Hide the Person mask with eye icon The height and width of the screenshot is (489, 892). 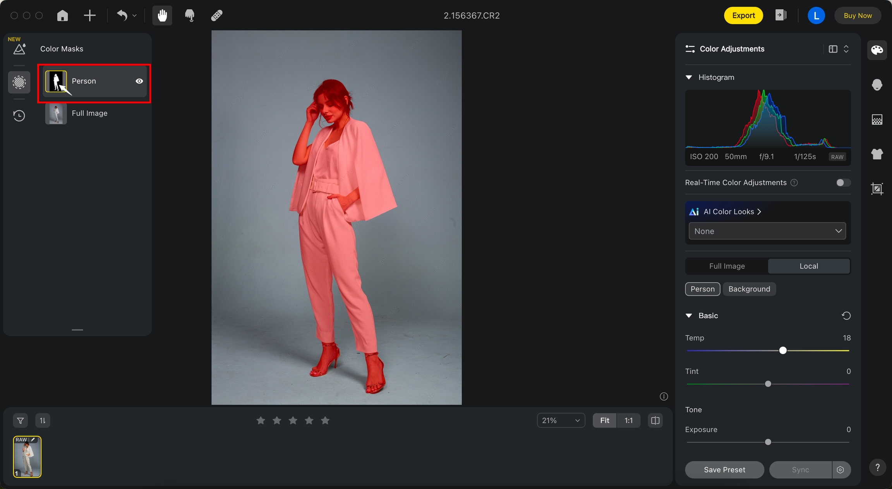click(x=139, y=81)
